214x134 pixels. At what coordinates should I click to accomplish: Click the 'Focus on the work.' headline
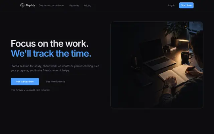tap(50, 44)
